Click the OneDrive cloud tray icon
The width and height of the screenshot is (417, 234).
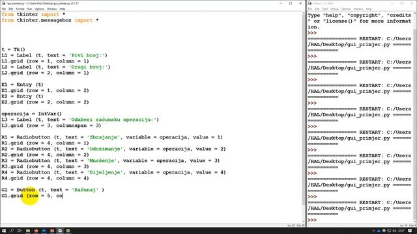[x=379, y=231]
